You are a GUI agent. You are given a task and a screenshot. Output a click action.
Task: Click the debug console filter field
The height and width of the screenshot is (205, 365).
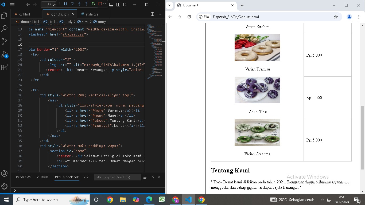pyautogui.click(x=117, y=177)
